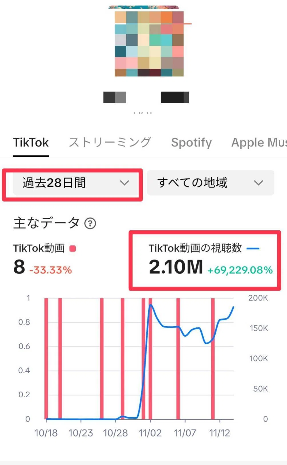Tap the pink bar at 10/18
287x465 pixels.
[46, 359]
